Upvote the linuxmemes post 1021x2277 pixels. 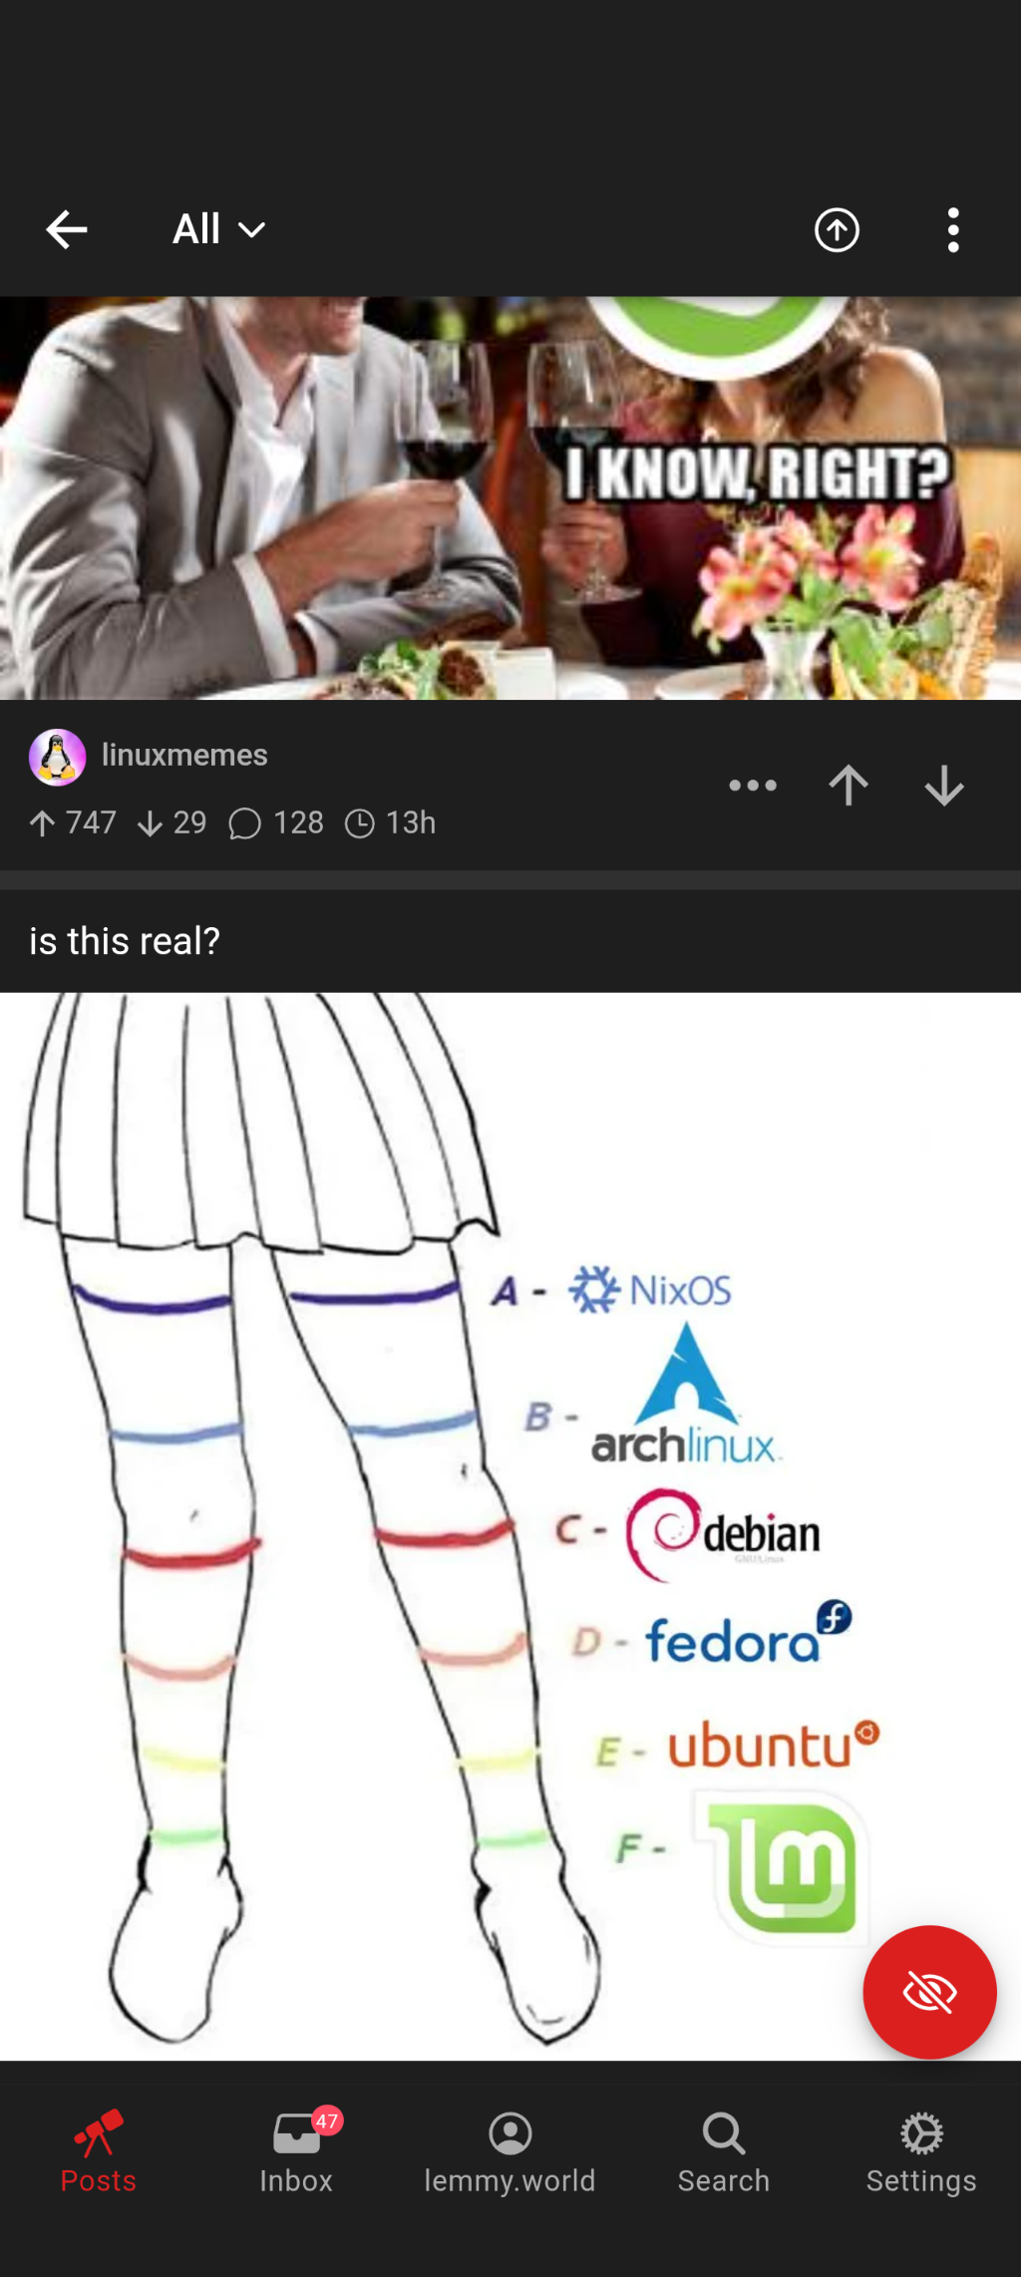pos(849,786)
